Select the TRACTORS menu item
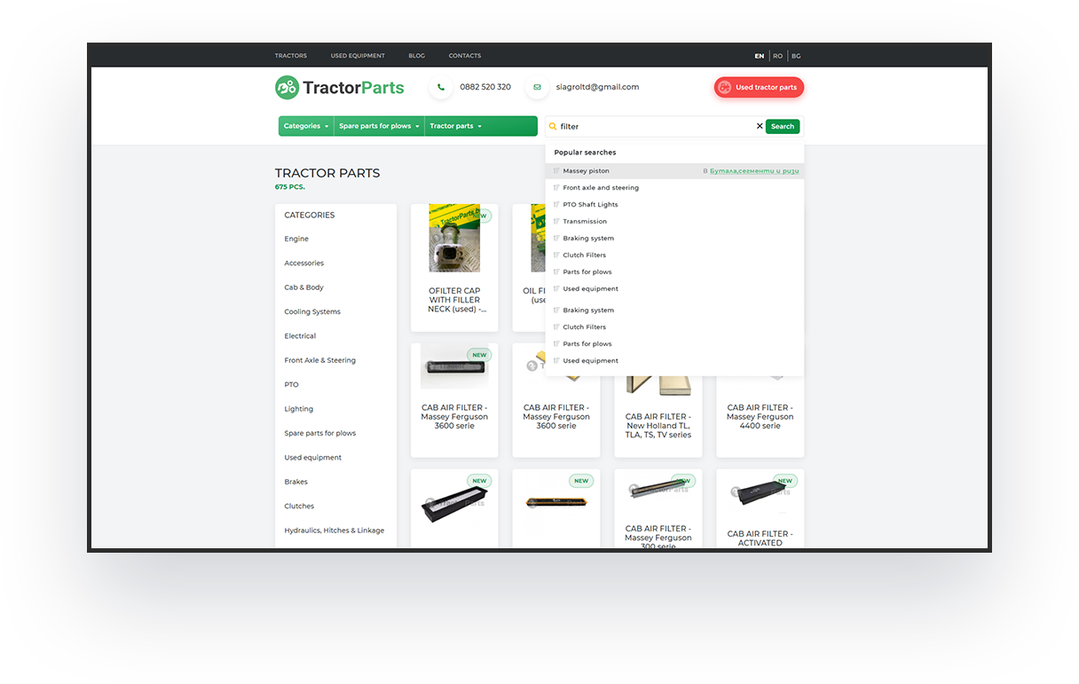This screenshot has height=684, width=1079. (290, 55)
